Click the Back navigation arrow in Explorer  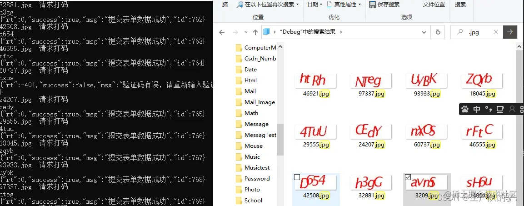(222, 32)
